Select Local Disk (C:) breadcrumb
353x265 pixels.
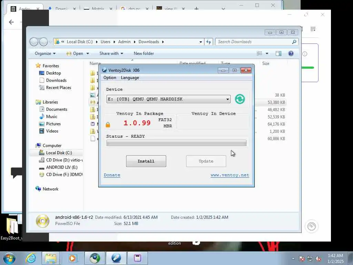point(80,42)
